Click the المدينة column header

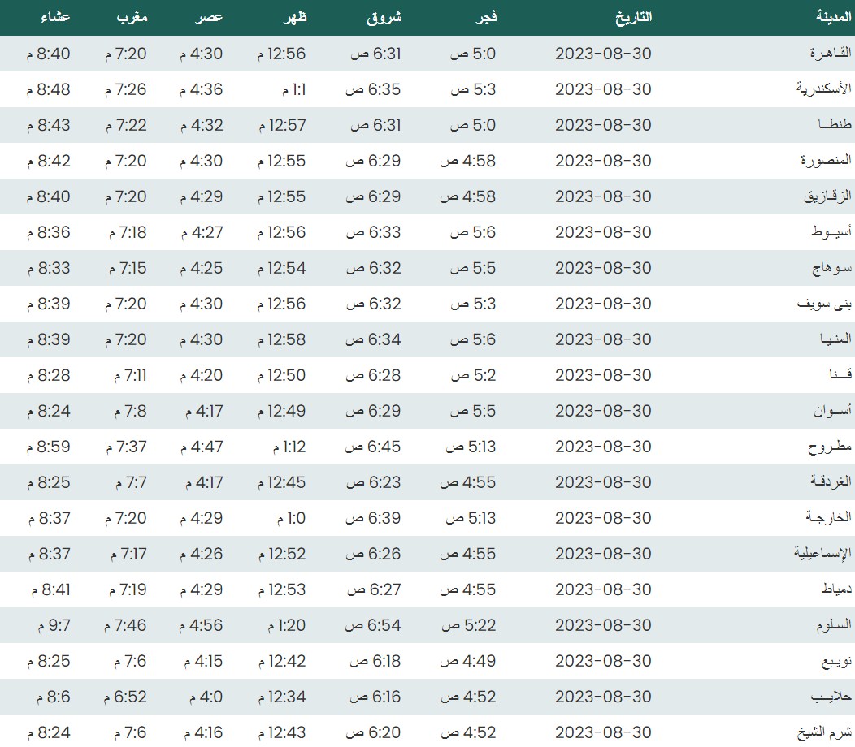[833, 16]
